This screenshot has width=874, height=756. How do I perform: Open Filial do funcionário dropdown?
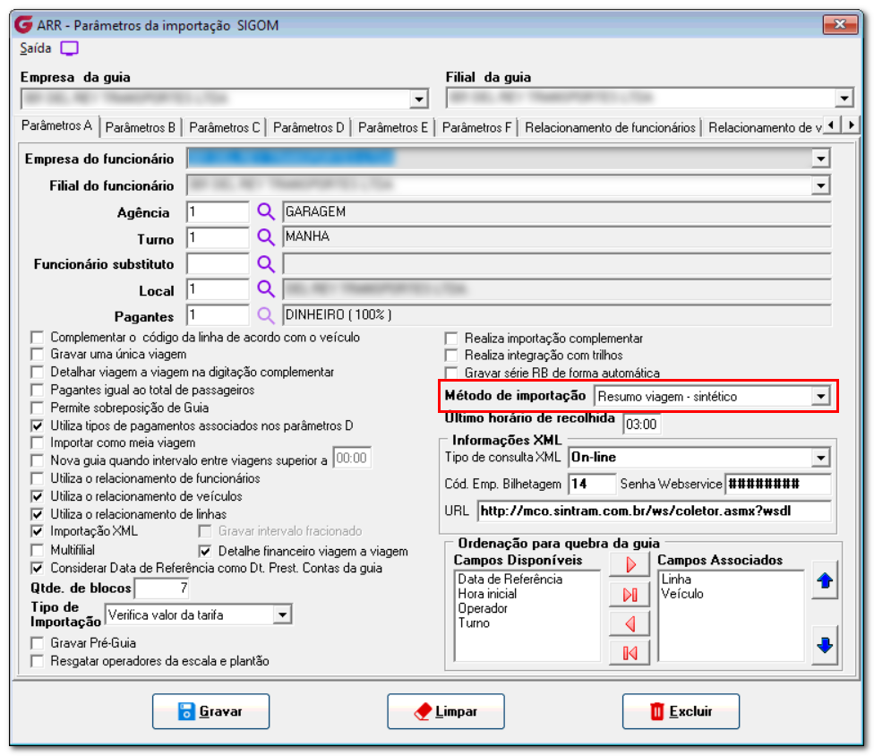tap(820, 185)
